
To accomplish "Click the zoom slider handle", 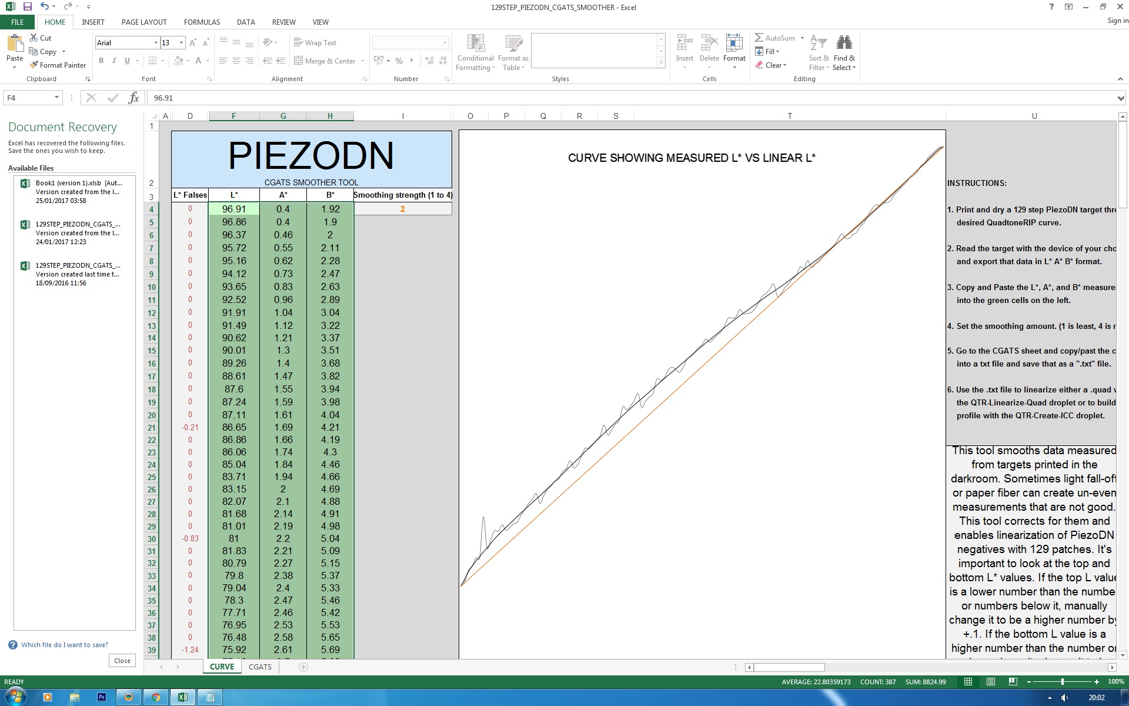I will [x=1062, y=682].
